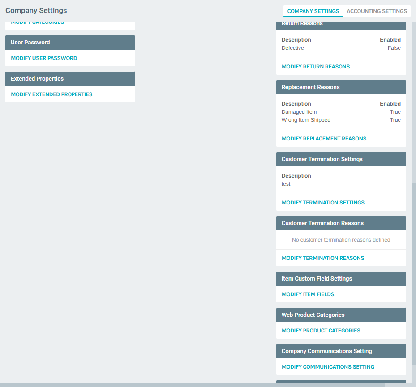Open Modify Extended Properties
The width and height of the screenshot is (416, 387).
52,94
